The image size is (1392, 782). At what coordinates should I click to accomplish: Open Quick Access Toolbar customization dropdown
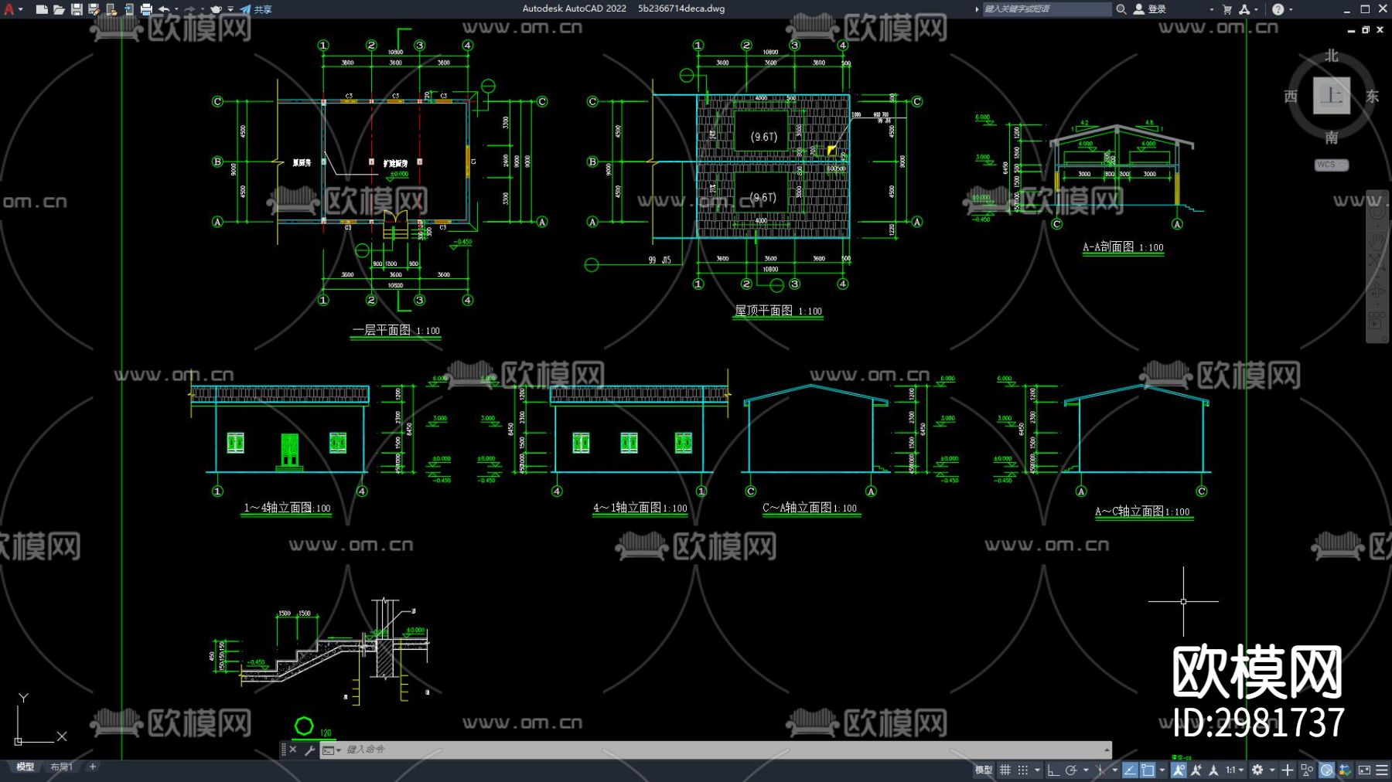tap(230, 9)
